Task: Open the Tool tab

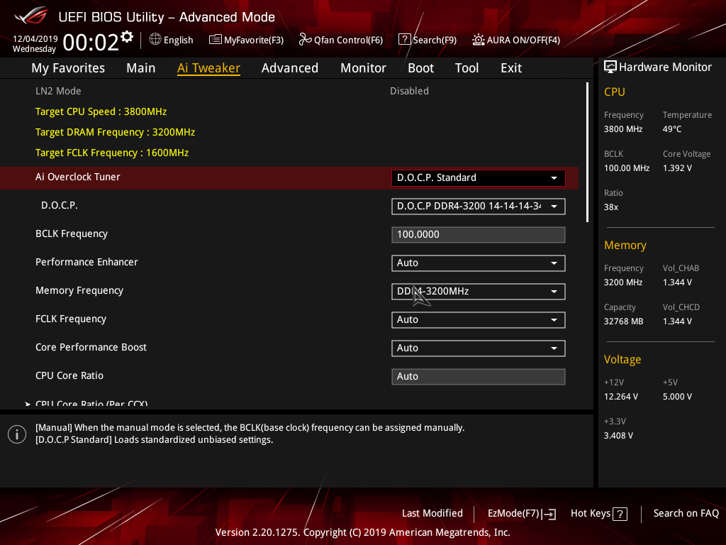Action: (467, 68)
